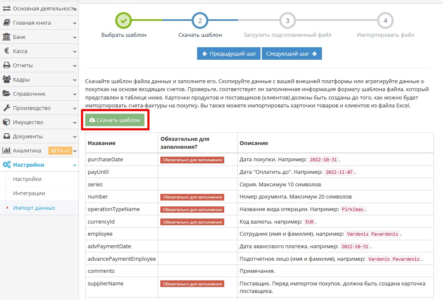This screenshot has width=443, height=300.
Task: Open the Настройки submenu item
Action: click(x=27, y=179)
